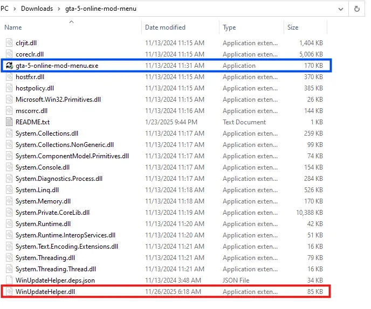This screenshot has width=371, height=309.
Task: Click gta-5-online-mod-menu folder breadcrumb
Action: click(100, 9)
